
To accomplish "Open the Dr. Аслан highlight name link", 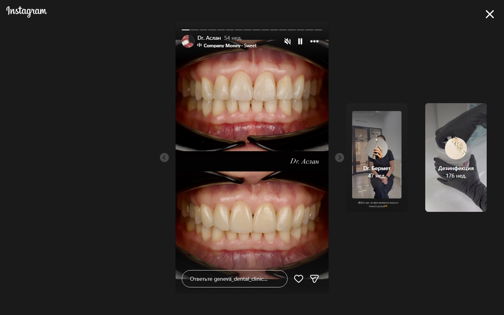I will (209, 38).
